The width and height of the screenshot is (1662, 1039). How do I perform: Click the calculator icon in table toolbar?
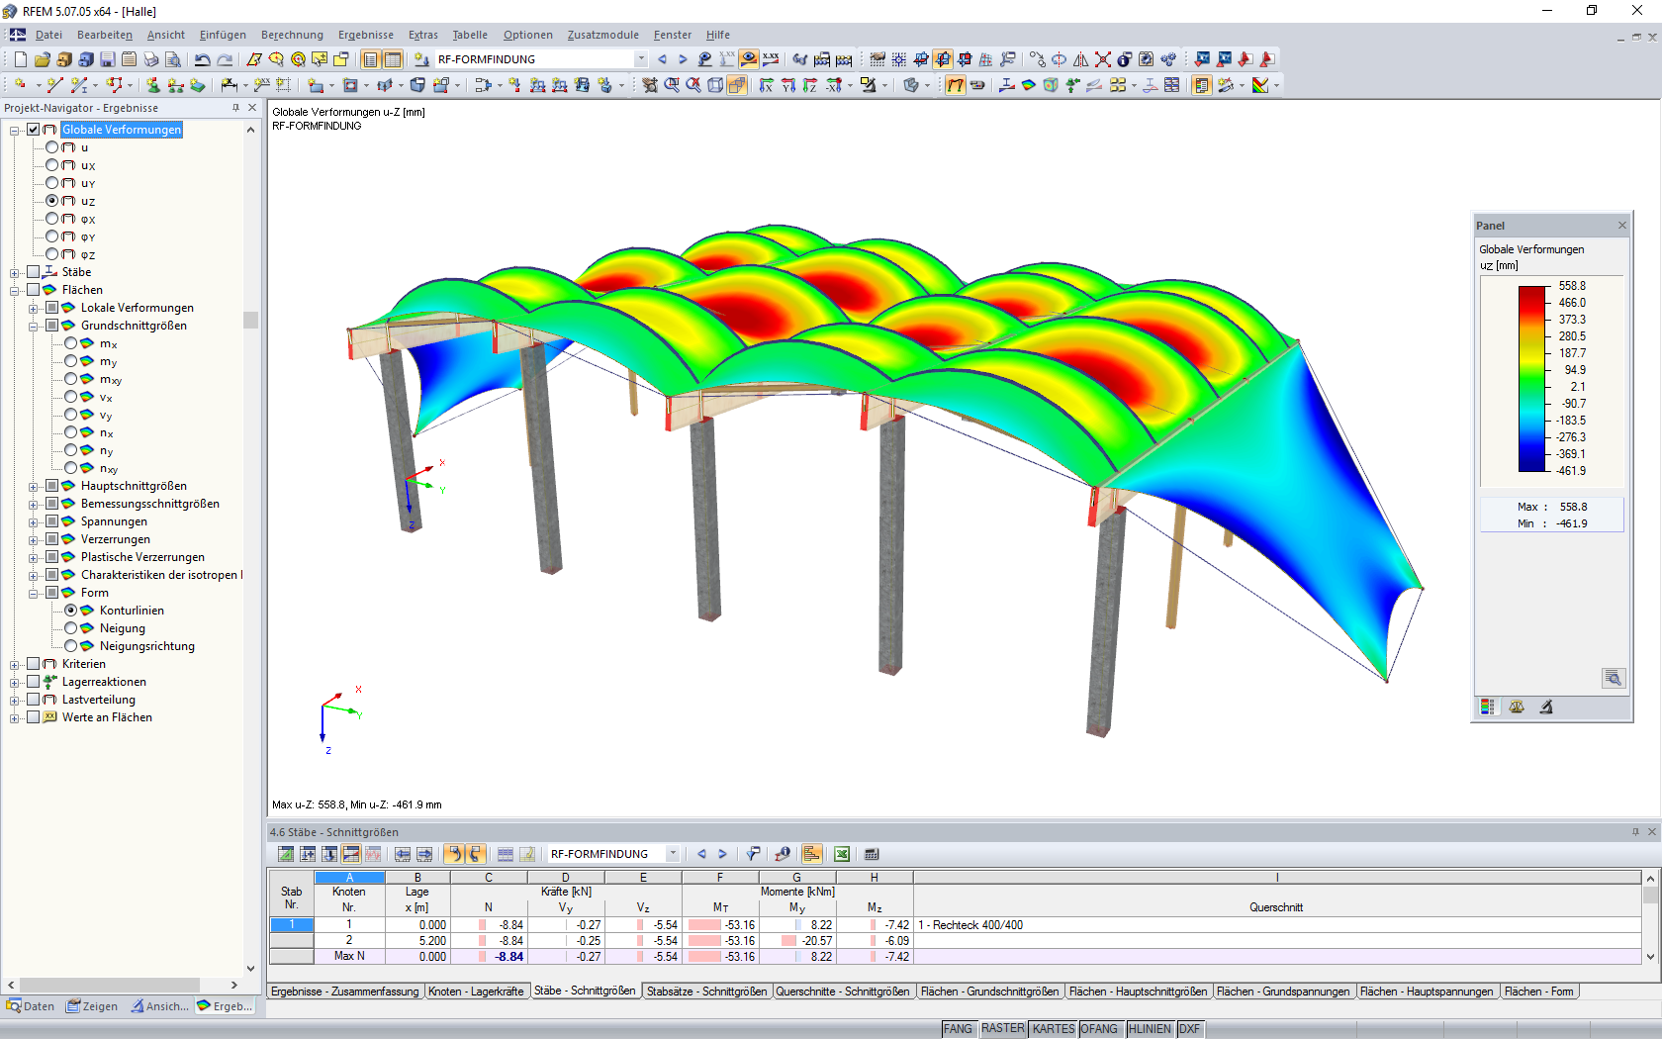tap(872, 854)
